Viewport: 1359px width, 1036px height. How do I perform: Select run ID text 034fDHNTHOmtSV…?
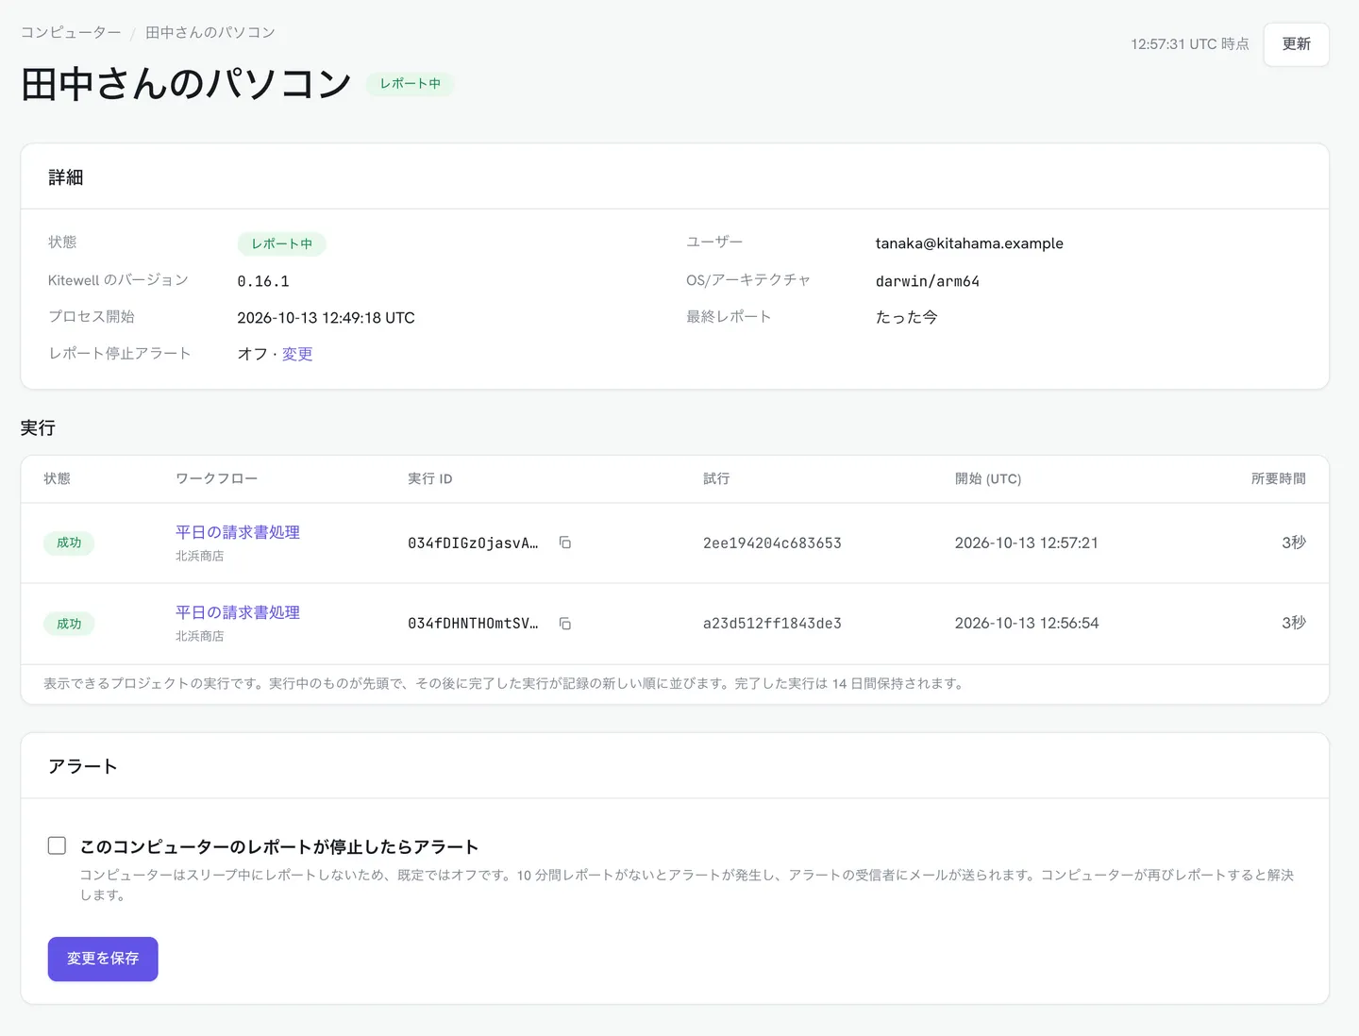(x=473, y=624)
